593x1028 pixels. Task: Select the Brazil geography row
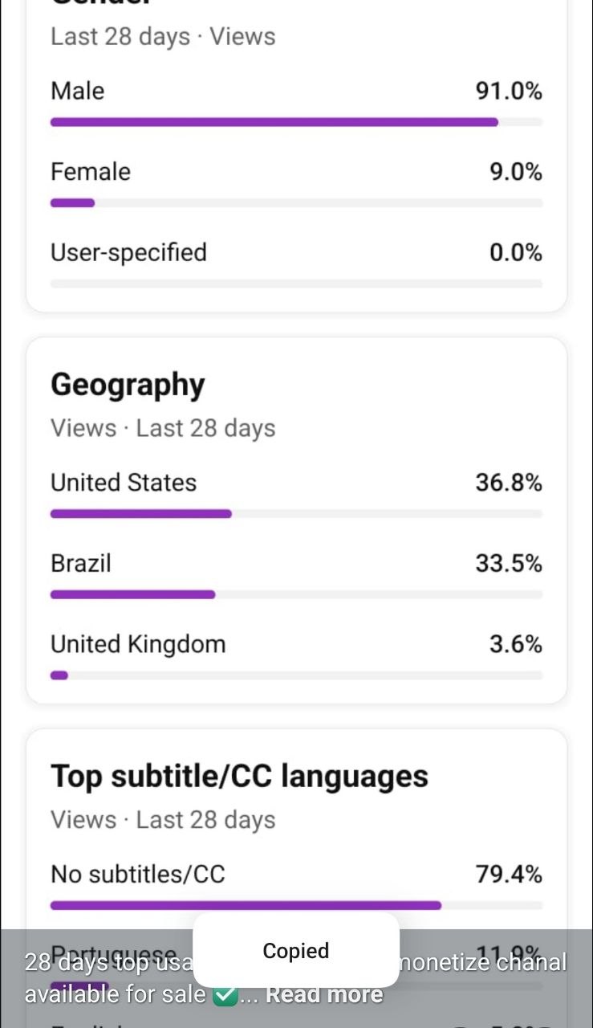pos(296,564)
